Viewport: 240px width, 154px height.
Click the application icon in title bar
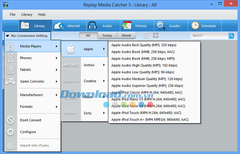click(5, 4)
